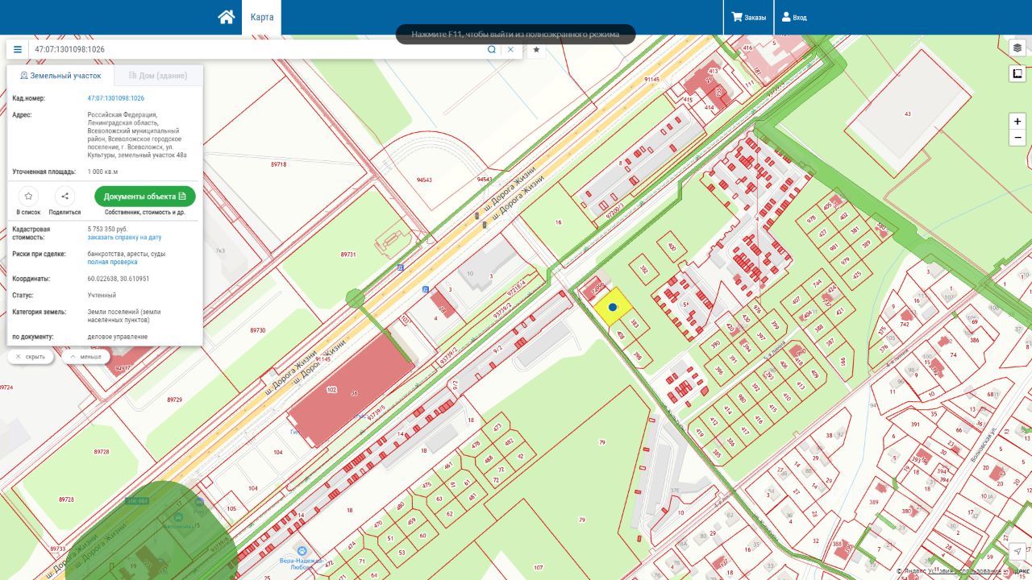The image size is (1032, 580).
Task: Hide panel with скрыть button
Action: [x=31, y=356]
